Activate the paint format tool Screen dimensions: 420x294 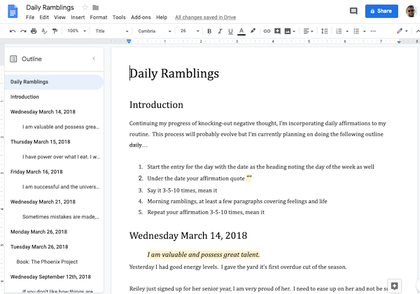[55, 31]
